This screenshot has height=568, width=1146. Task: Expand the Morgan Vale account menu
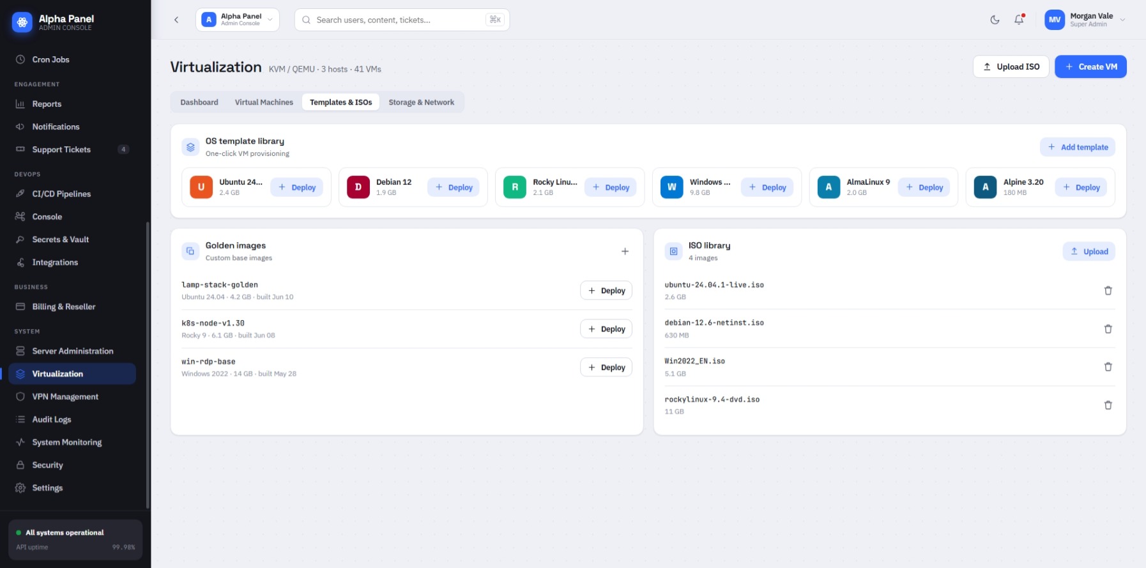(1085, 20)
